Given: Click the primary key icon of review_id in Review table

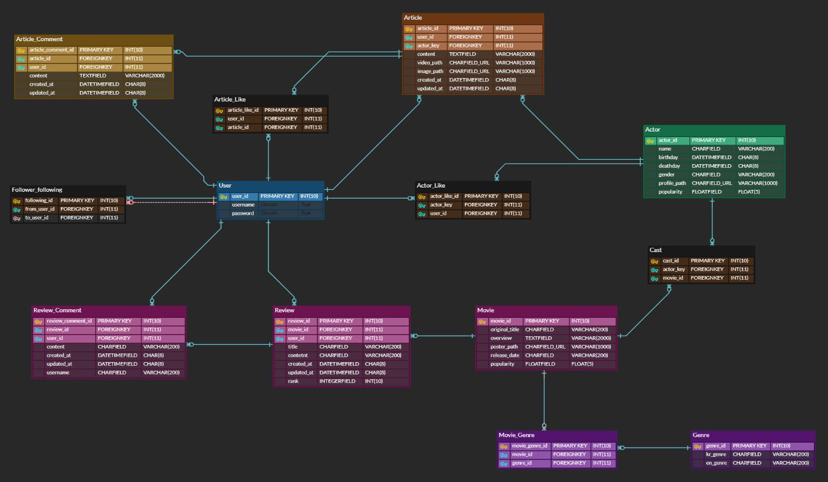Looking at the screenshot, I should coord(280,322).
